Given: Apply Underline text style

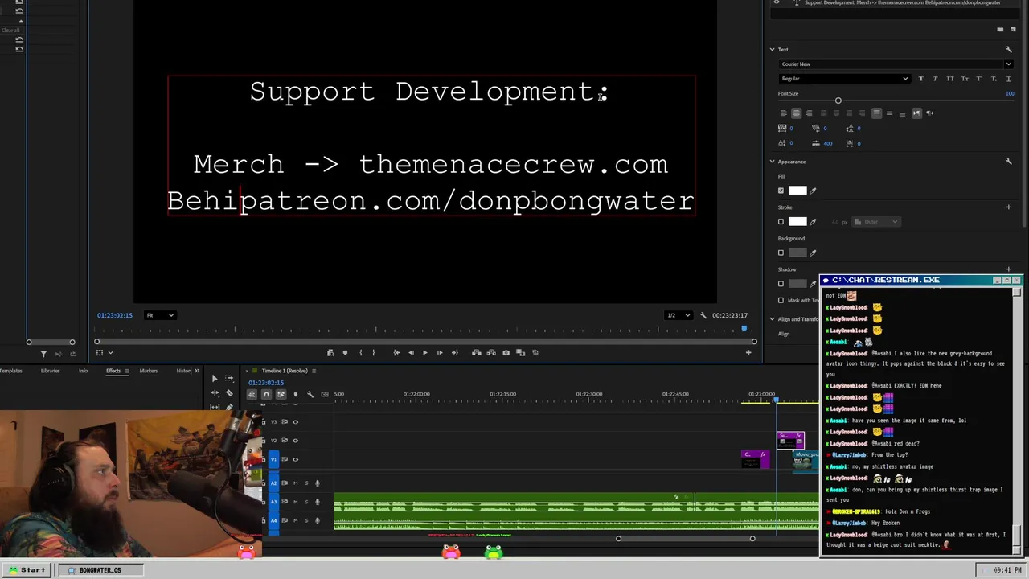Looking at the screenshot, I should pyautogui.click(x=1008, y=79).
